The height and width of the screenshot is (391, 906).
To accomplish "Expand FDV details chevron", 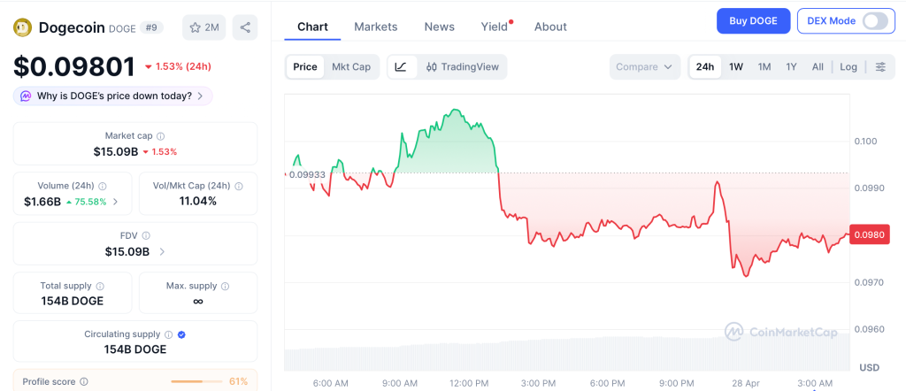I will tap(161, 252).
